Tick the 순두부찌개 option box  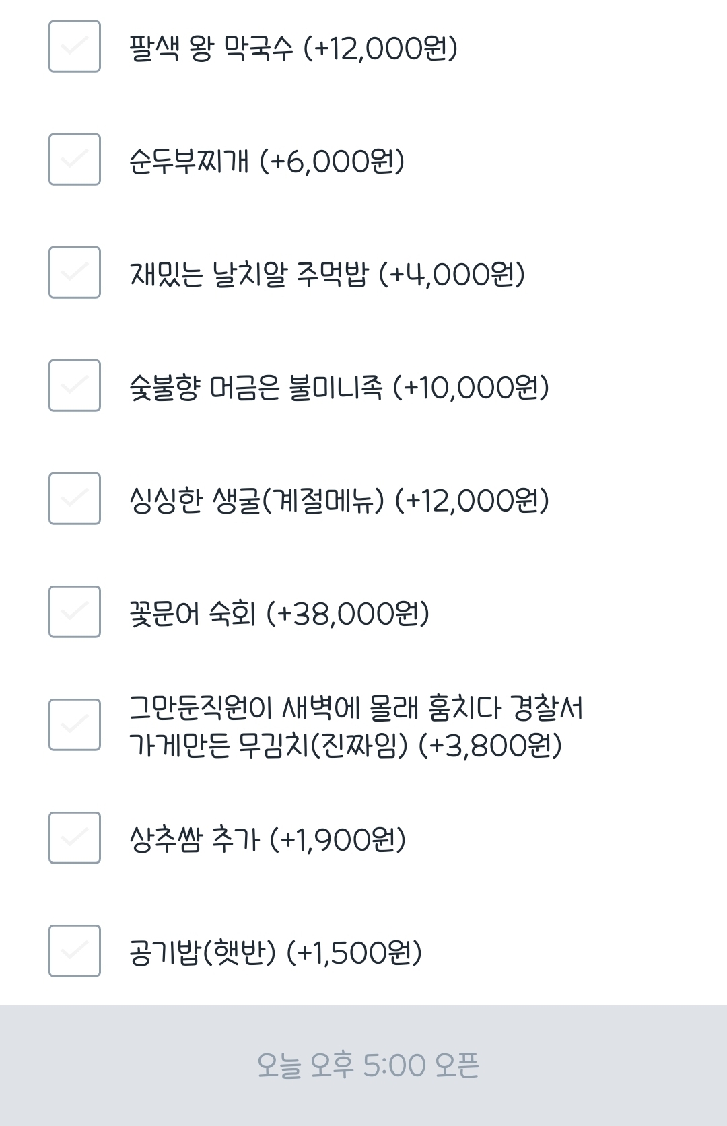pos(75,160)
